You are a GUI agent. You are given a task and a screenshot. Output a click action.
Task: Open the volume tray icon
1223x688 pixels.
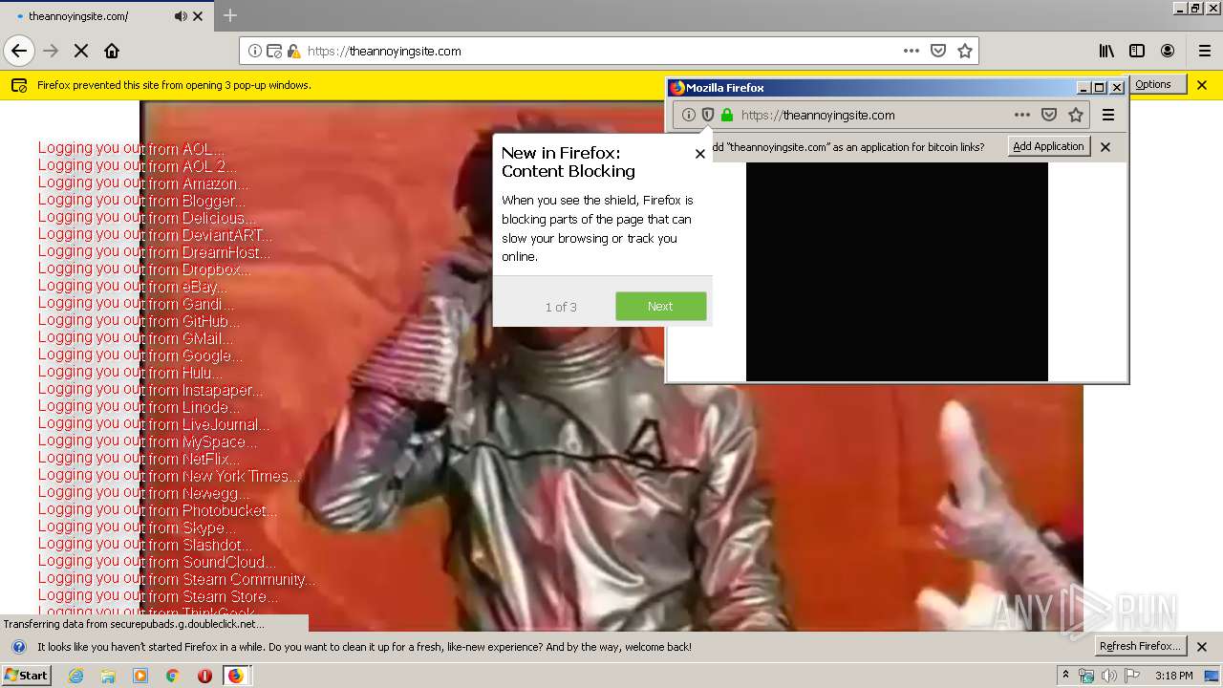[1109, 676]
